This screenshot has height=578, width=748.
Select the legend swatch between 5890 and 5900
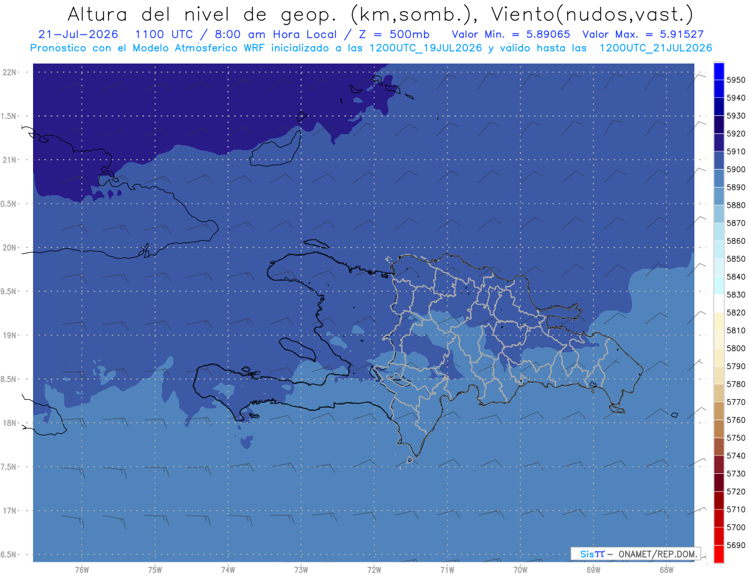[718, 178]
